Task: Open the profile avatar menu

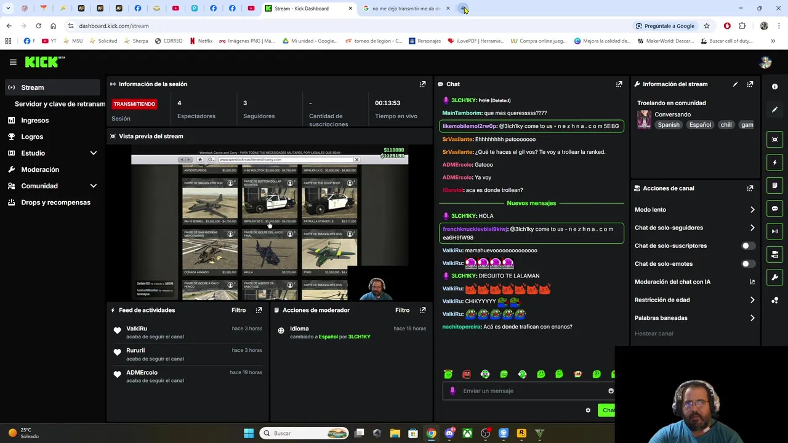Action: [765, 62]
